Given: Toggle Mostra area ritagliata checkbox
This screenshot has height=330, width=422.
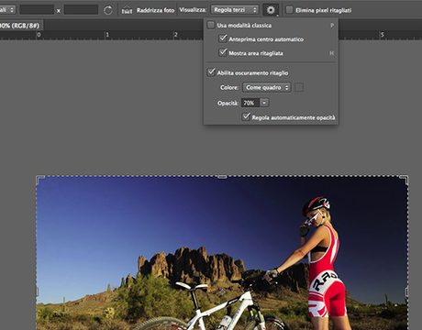Looking at the screenshot, I should (x=223, y=52).
